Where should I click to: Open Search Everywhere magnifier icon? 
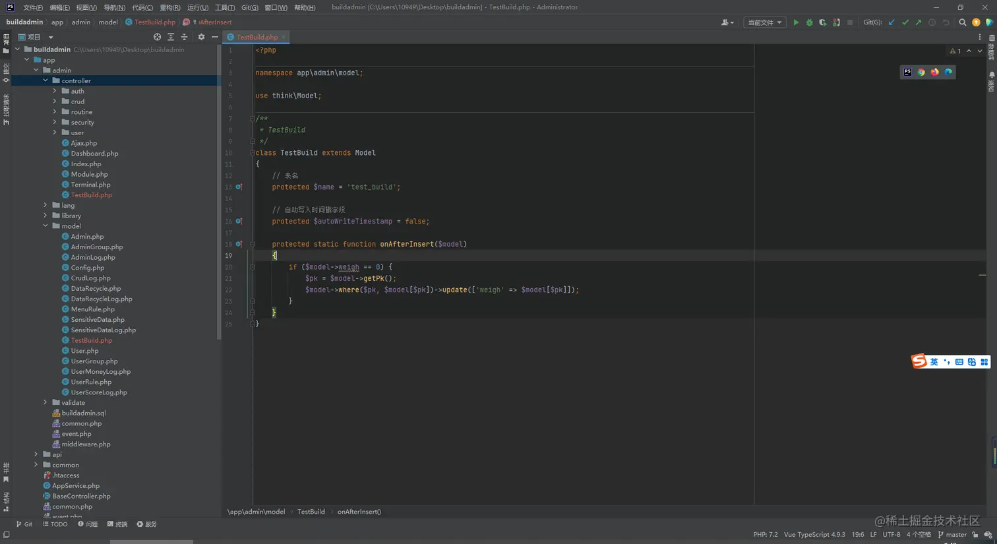(x=962, y=22)
